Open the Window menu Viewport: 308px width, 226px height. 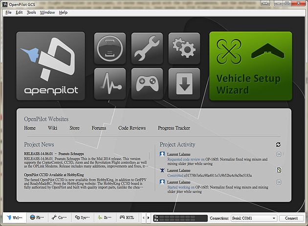point(47,12)
